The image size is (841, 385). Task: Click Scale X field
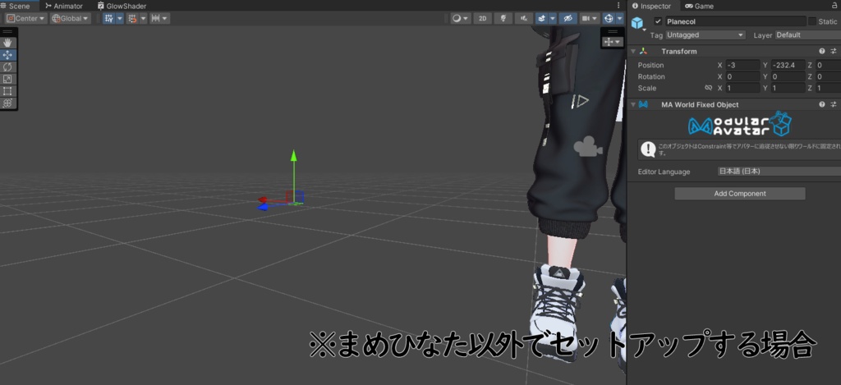pyautogui.click(x=742, y=88)
